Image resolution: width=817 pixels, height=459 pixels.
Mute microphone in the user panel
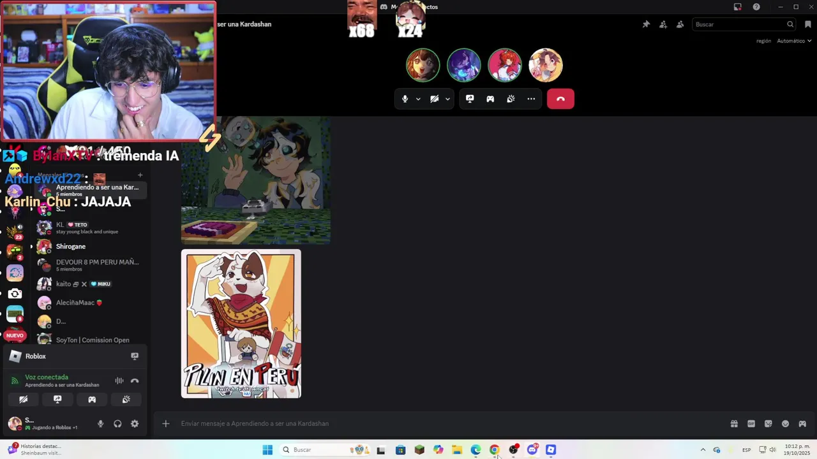pos(100,423)
